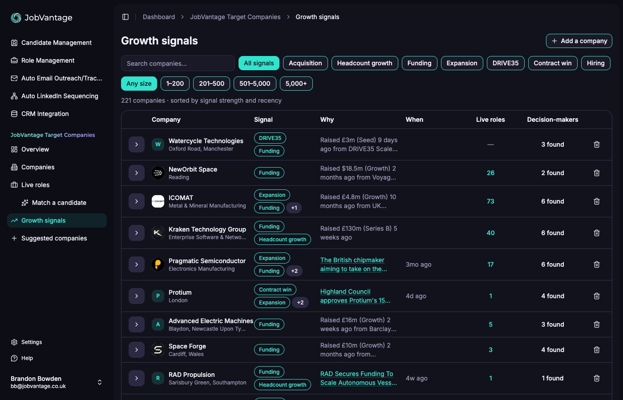Viewport: 623px width, 400px height.
Task: Delete NewOrbit Space using trash icon
Action: click(x=597, y=173)
